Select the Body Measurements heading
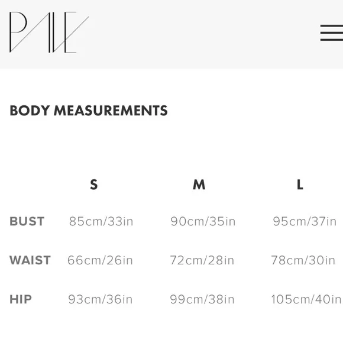 coord(89,111)
